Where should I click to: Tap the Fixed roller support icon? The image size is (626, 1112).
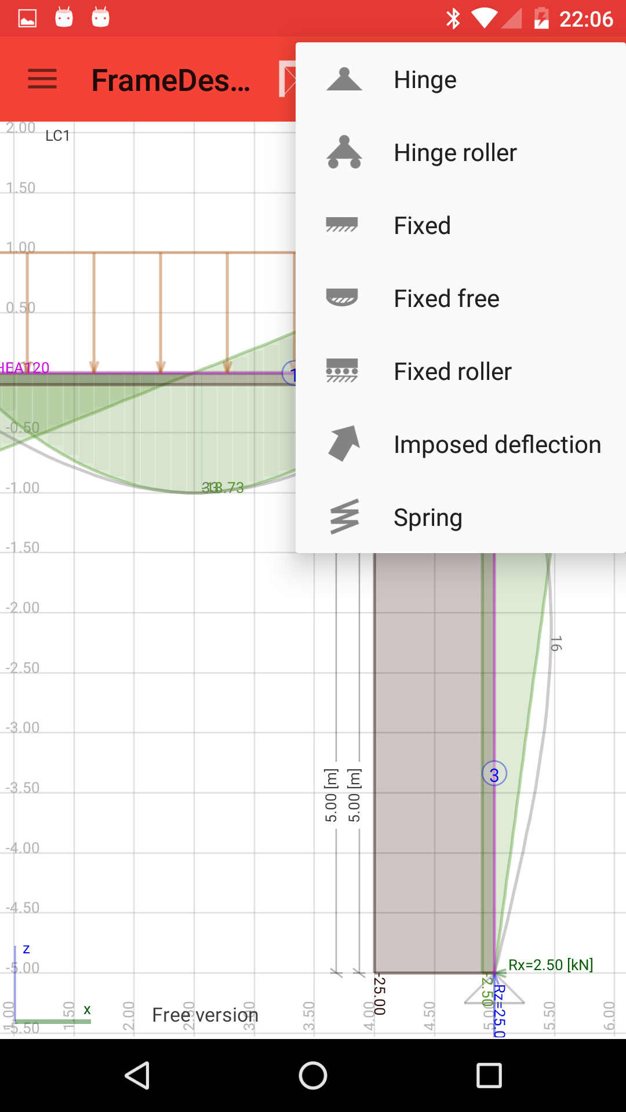[x=342, y=371]
